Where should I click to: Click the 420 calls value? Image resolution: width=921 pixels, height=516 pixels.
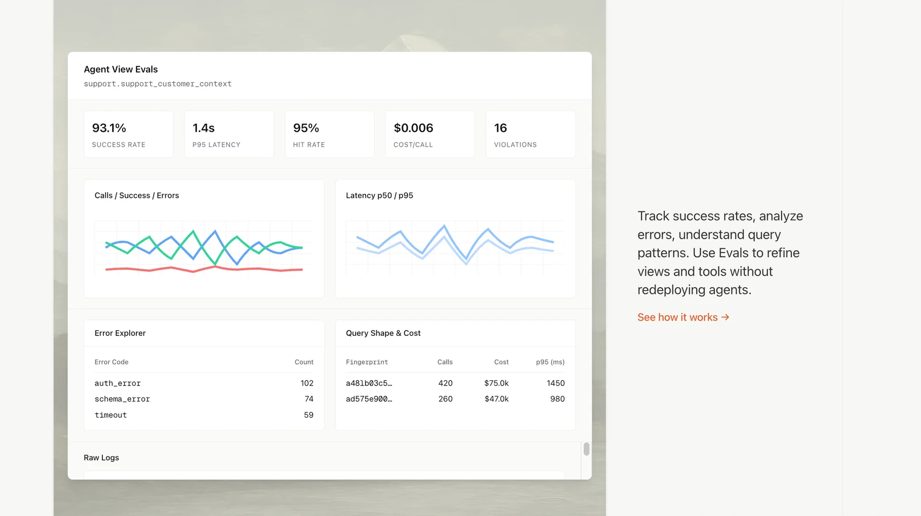[446, 383]
